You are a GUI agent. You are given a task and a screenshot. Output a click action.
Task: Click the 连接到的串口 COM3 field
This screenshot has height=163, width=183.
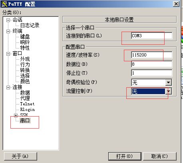152,36
